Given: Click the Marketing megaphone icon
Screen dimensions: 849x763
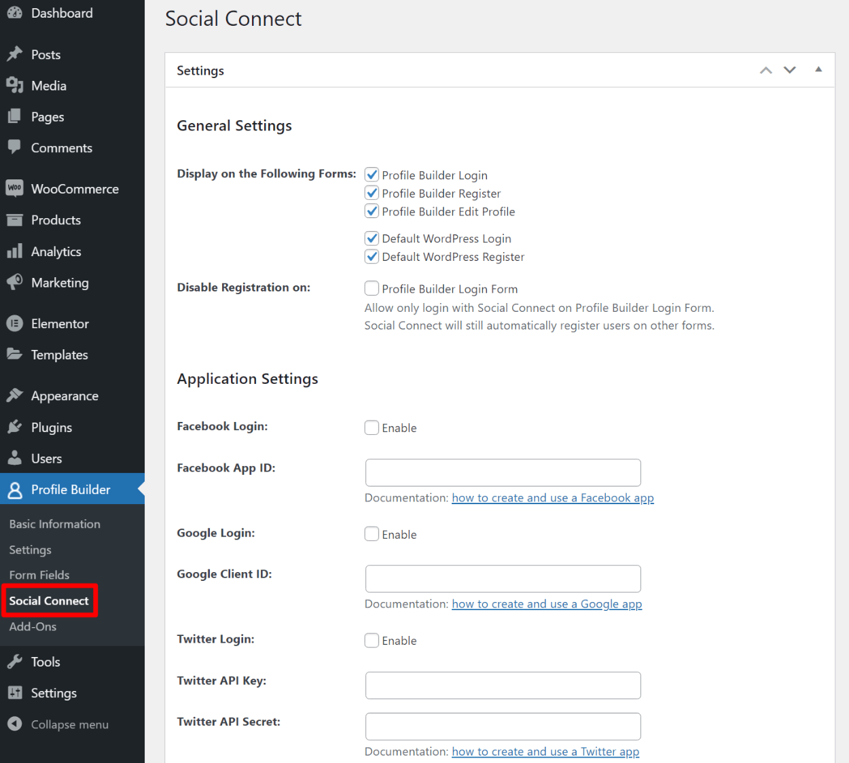Looking at the screenshot, I should point(14,282).
